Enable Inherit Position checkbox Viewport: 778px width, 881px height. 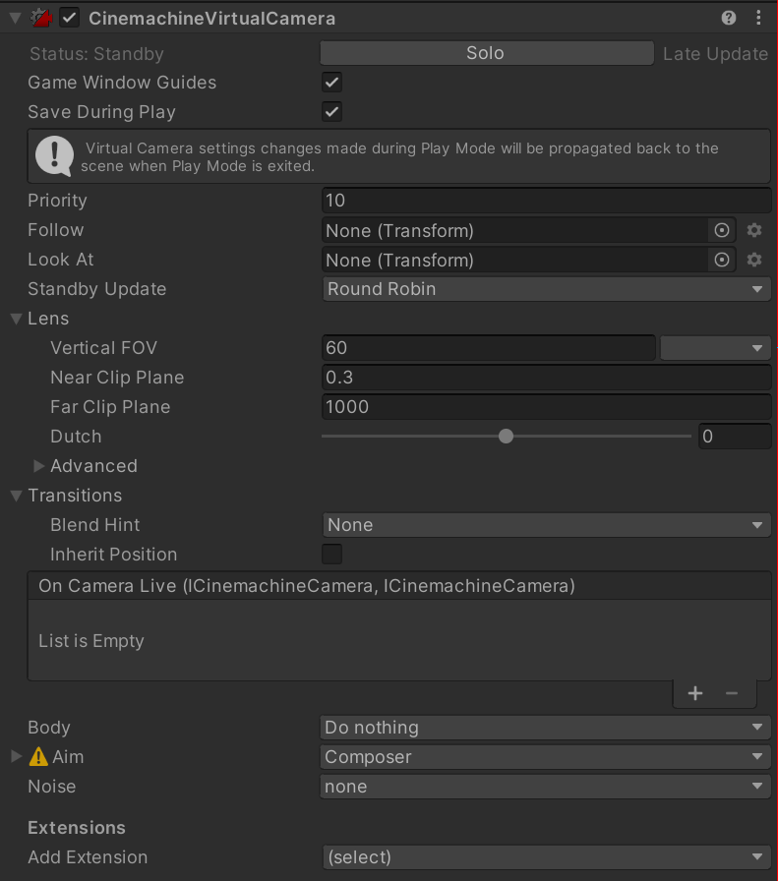331,554
